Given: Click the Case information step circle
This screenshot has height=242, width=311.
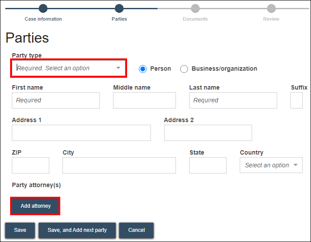Looking at the screenshot, I should click(43, 8).
